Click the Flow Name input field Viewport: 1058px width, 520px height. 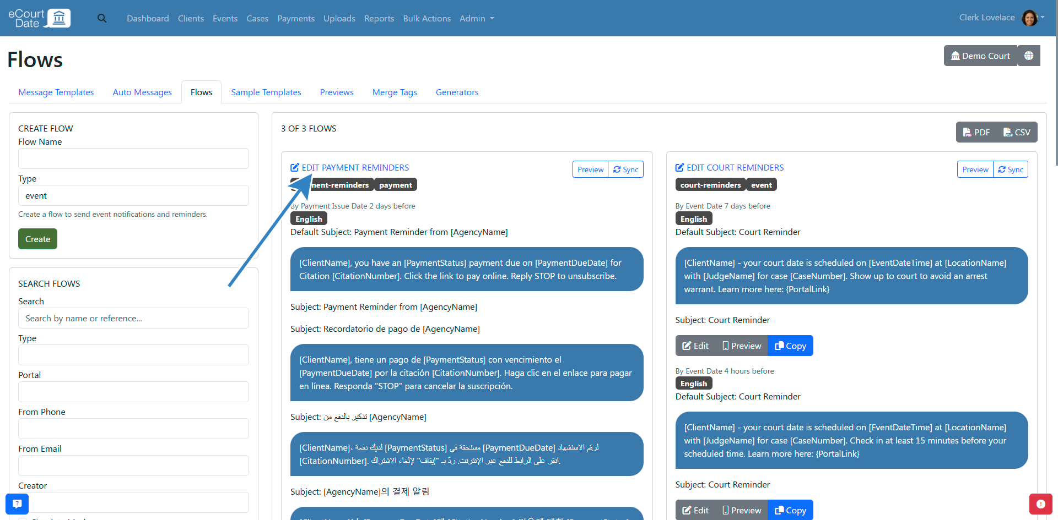pyautogui.click(x=133, y=158)
